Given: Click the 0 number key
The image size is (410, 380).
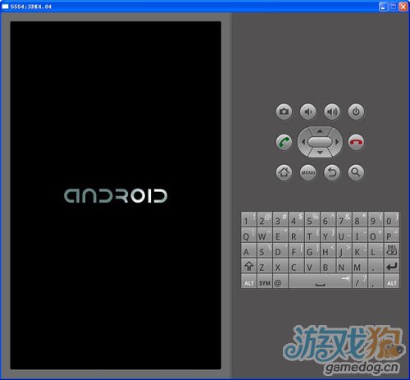Looking at the screenshot, I should coord(392,219).
